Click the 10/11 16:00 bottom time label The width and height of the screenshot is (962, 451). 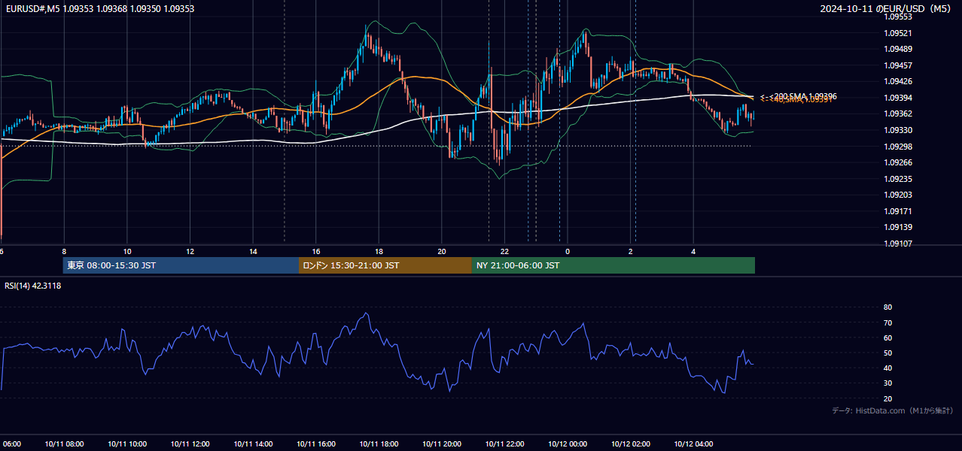tap(316, 444)
